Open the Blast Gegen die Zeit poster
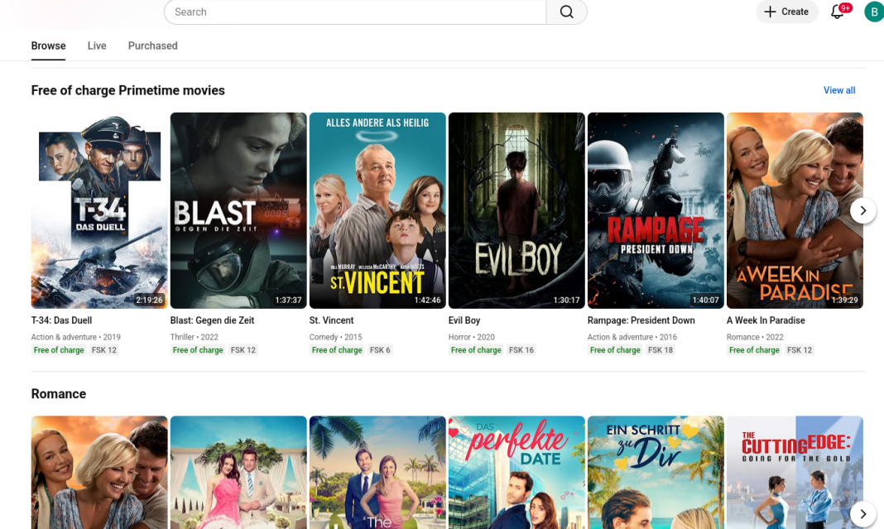Viewport: 884px width, 529px height. click(238, 210)
